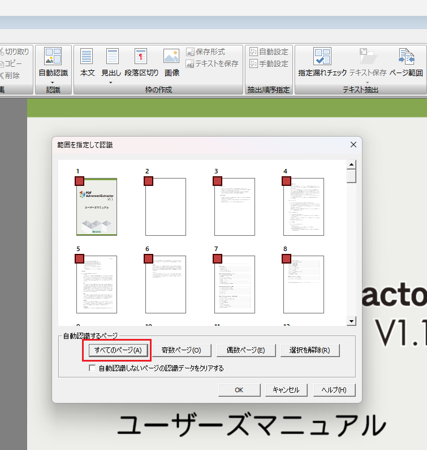
Task: Click the 自動設定 extraction order button
Action: pos(269,52)
